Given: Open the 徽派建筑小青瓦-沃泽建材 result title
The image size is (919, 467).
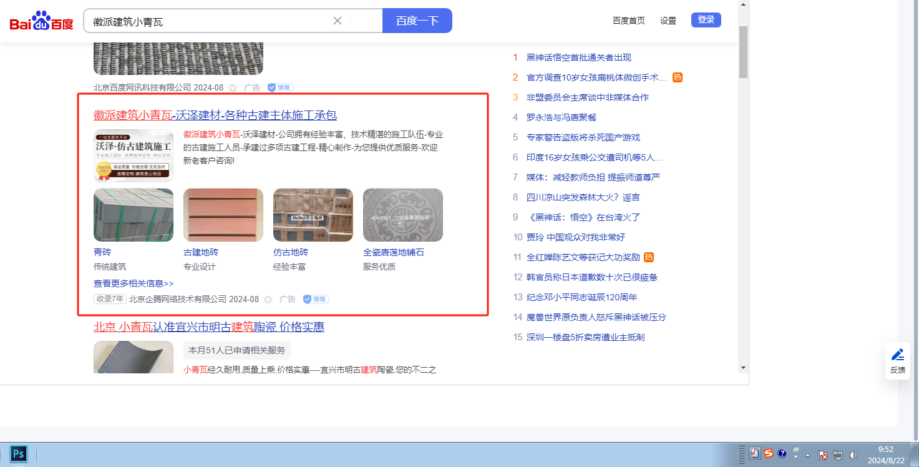Looking at the screenshot, I should [215, 115].
